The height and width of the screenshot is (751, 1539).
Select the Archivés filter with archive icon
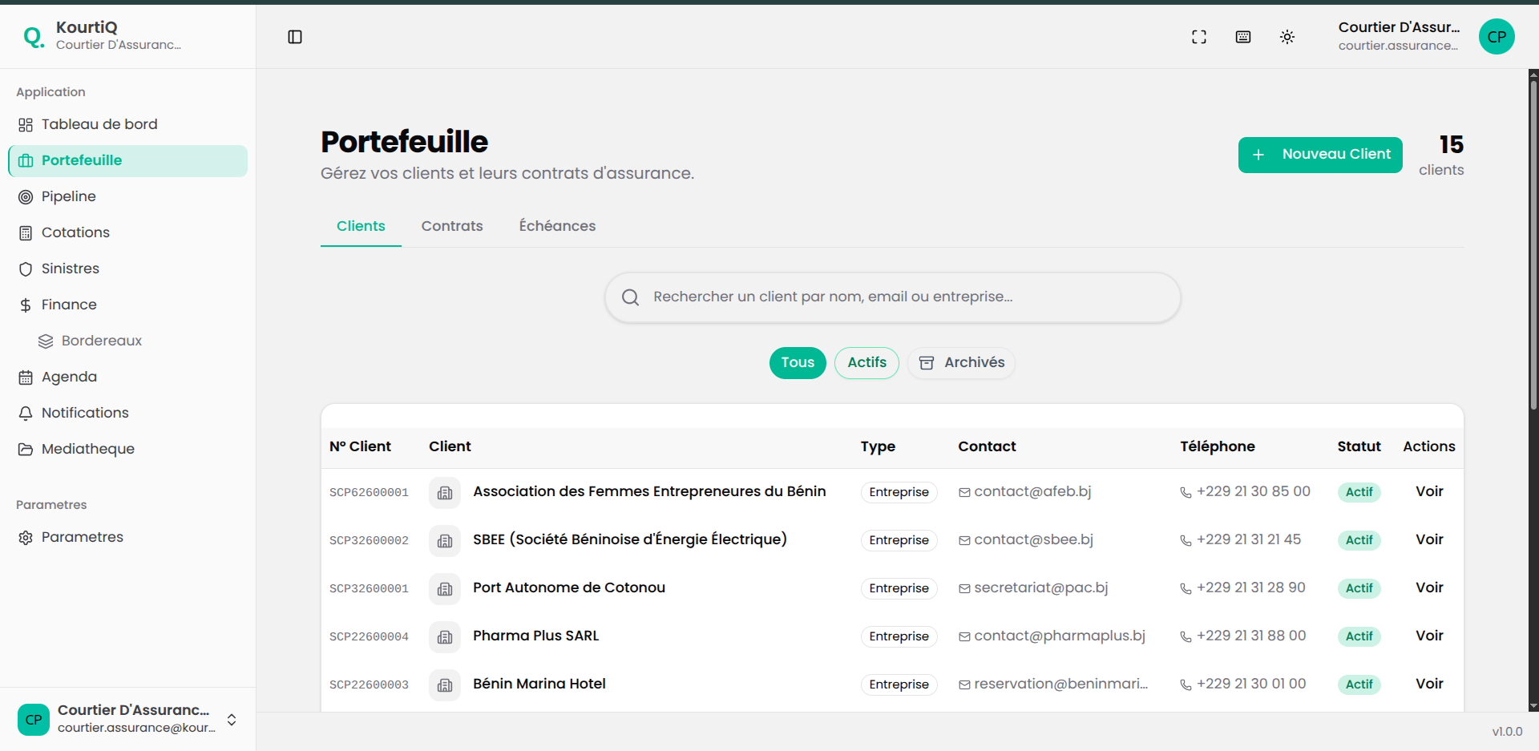(960, 362)
